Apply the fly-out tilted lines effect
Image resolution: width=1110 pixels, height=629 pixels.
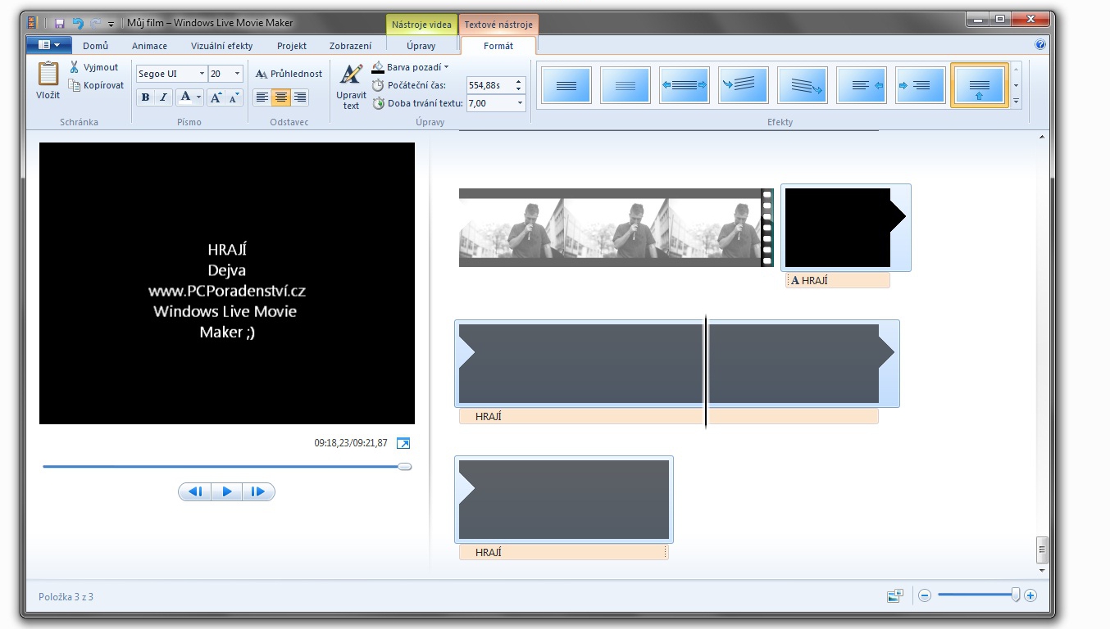(x=803, y=85)
